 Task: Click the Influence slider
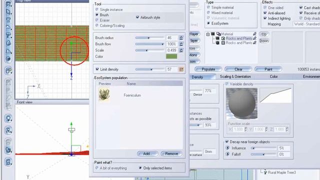pyautogui.click(x=263, y=148)
